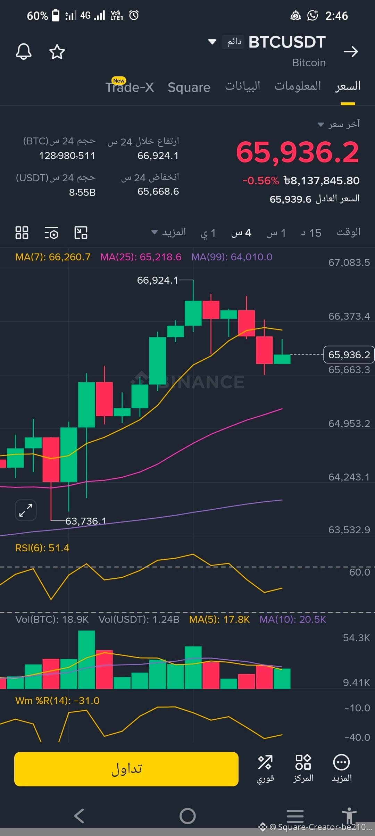Tap the price alert bell icon
375x836 pixels.
(24, 52)
